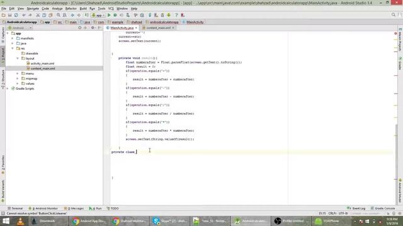Open the File menu
The width and height of the screenshot is (403, 226).
point(4,8)
